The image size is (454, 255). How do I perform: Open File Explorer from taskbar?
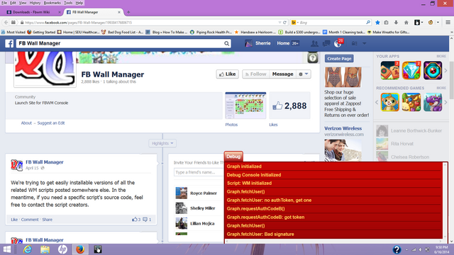[45, 249]
